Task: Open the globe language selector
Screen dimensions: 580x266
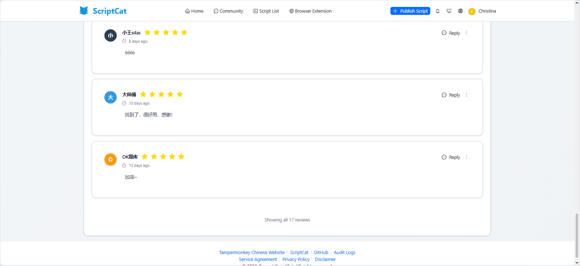Action: pyautogui.click(x=460, y=11)
